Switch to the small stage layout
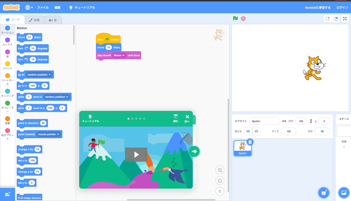This screenshot has height=201, width=351. [x=327, y=18]
